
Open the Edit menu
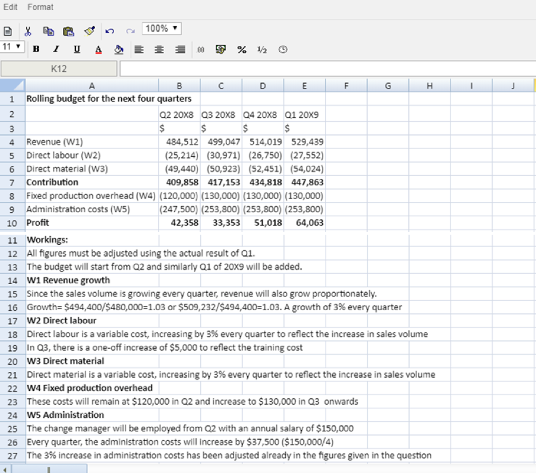10,7
